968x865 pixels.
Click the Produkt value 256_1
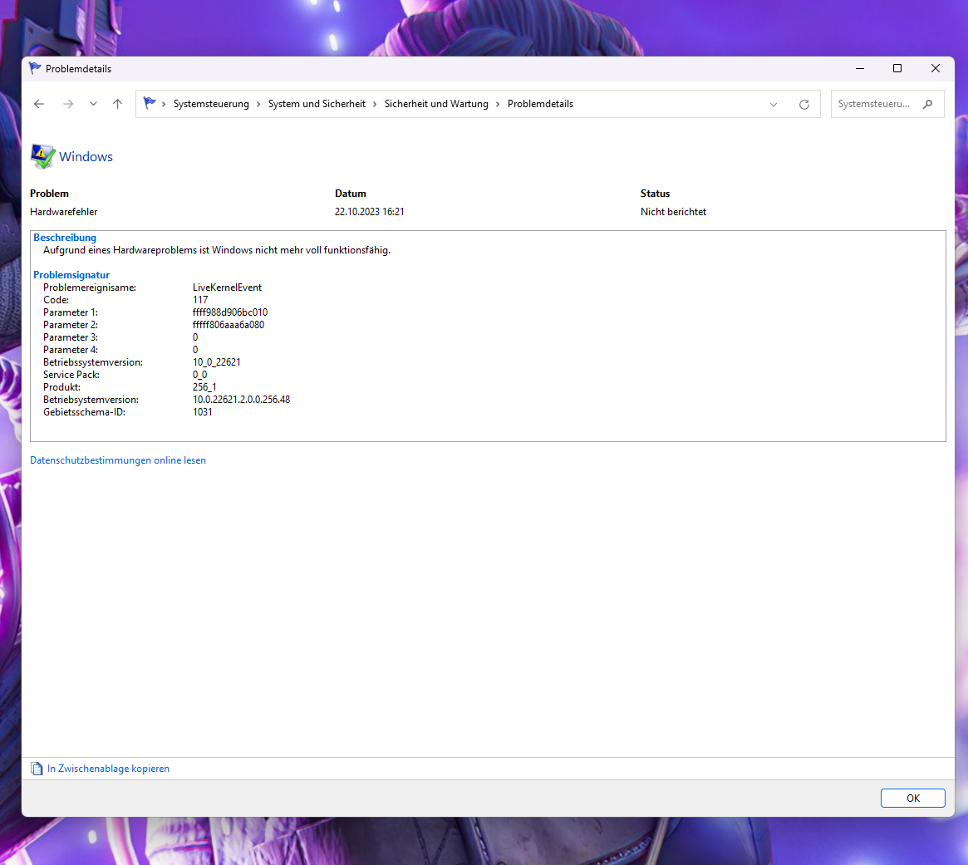204,386
